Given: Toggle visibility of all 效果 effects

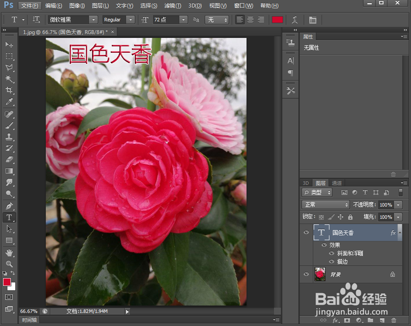Looking at the screenshot, I should point(324,245).
